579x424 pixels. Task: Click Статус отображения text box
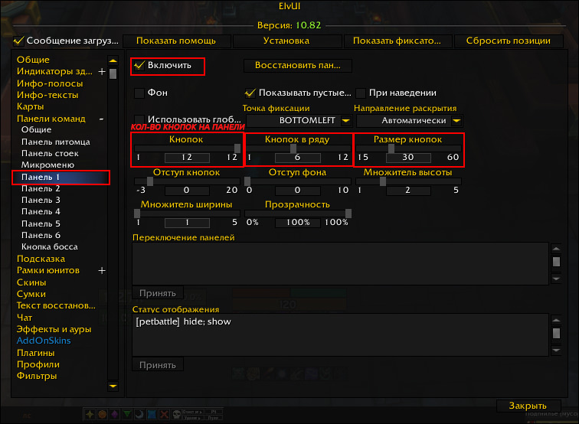[x=340, y=335]
